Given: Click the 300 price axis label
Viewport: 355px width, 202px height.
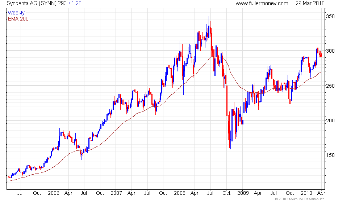Looking at the screenshot, I should [x=330, y=51].
